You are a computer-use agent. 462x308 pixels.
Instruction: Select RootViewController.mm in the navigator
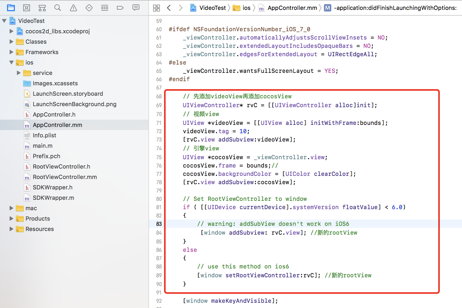tap(65, 177)
